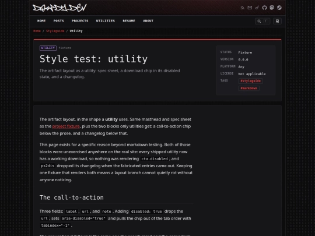Viewport: 315px width, 236px height.
Task: Click the 'aria-disabled="true"' inline code
Action: 83,219
